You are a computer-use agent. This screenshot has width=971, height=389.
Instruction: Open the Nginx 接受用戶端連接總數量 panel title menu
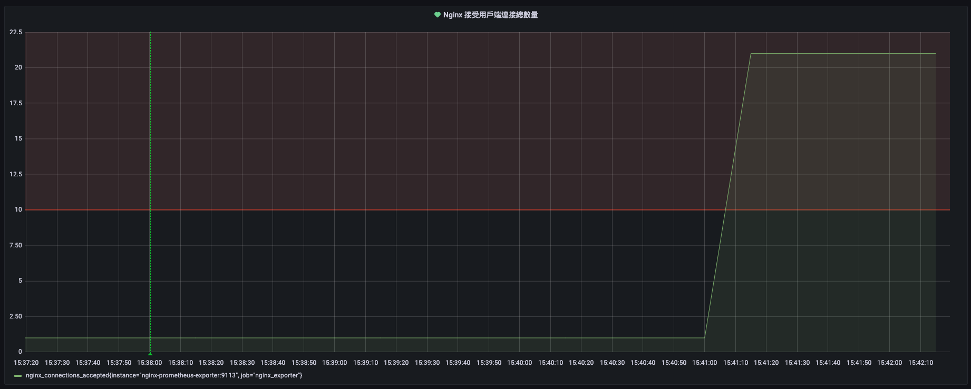(x=490, y=15)
